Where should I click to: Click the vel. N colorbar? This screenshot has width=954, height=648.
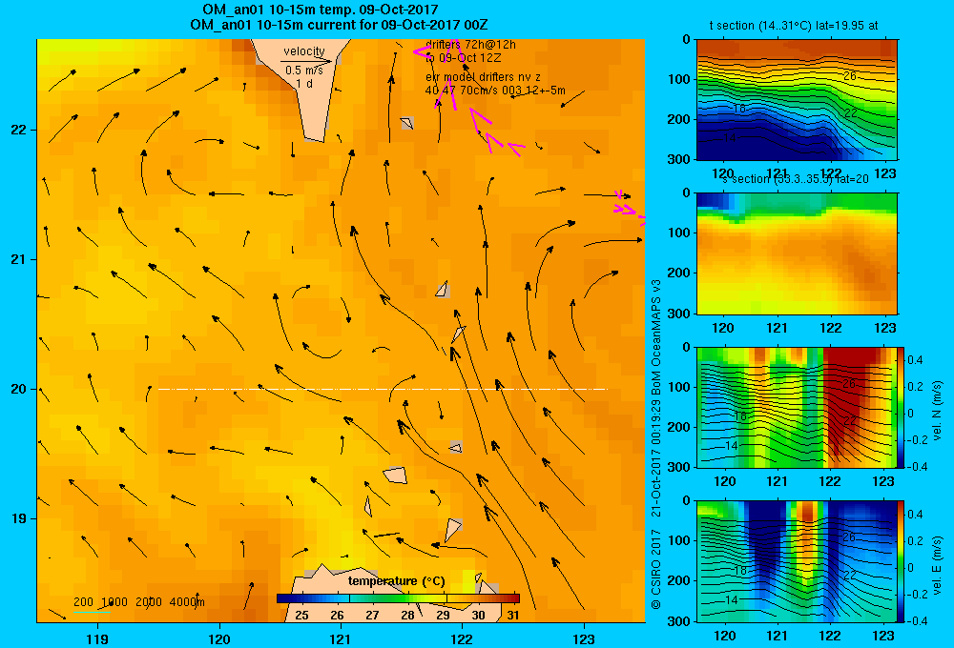tap(902, 407)
